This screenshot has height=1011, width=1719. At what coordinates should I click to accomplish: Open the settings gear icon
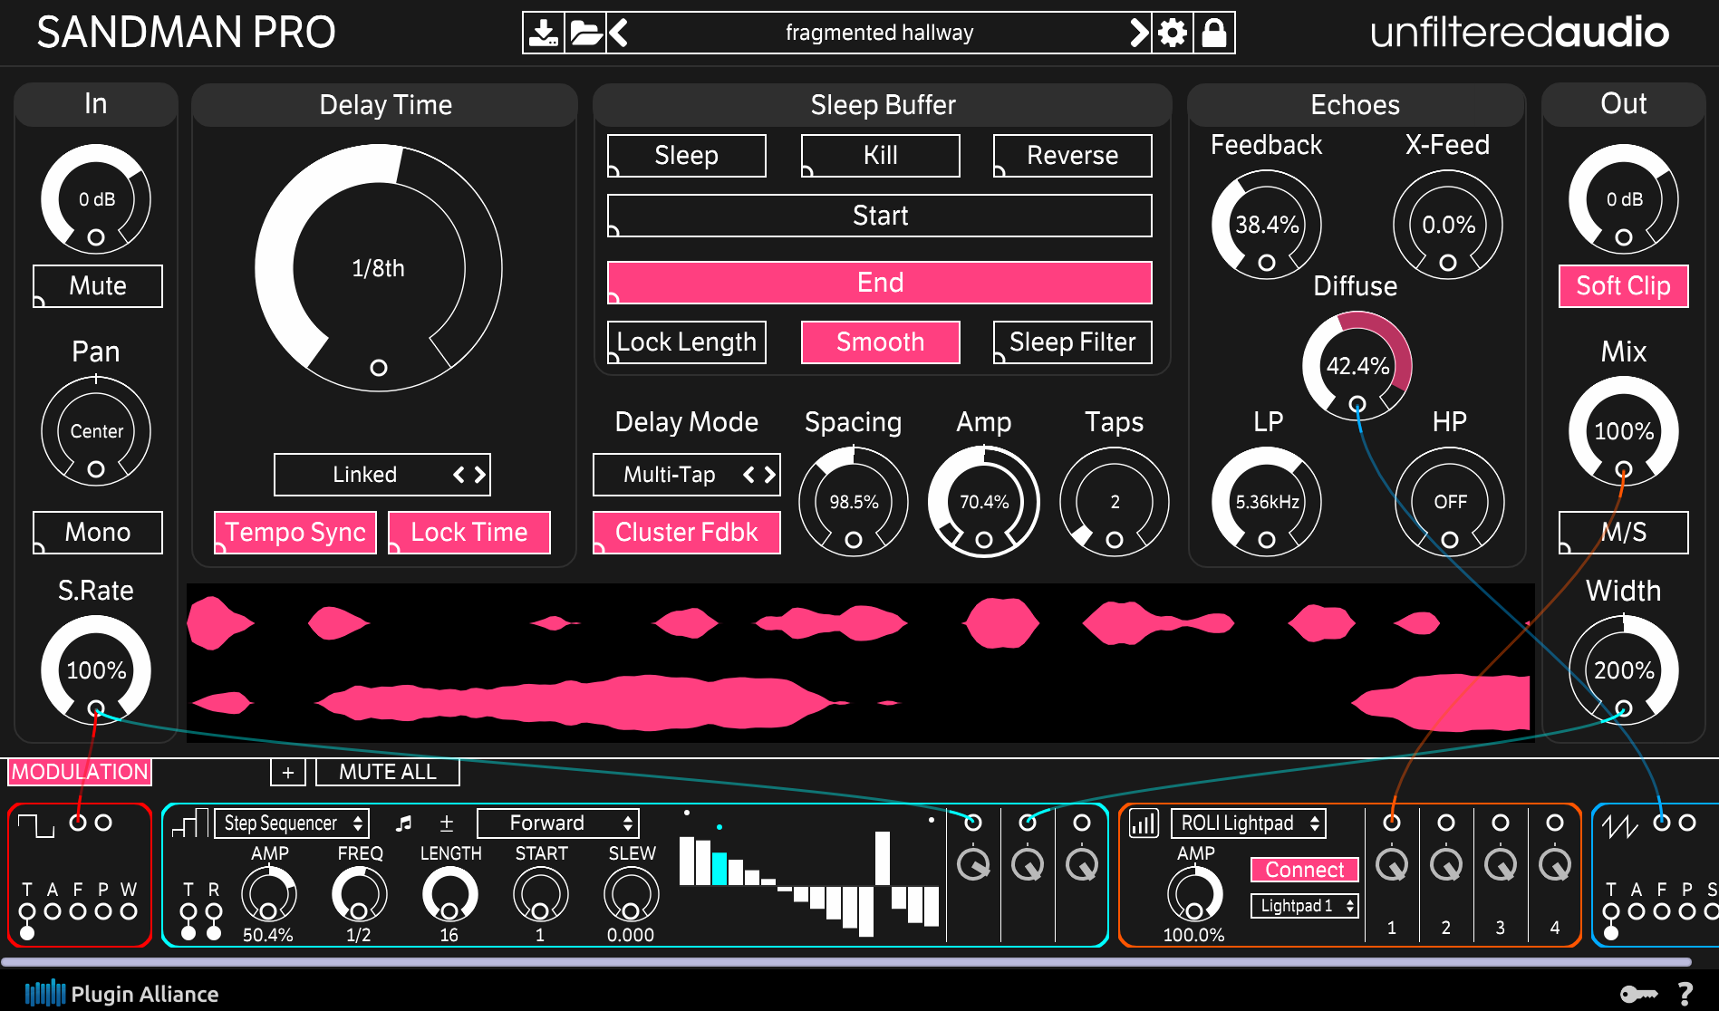(x=1173, y=33)
